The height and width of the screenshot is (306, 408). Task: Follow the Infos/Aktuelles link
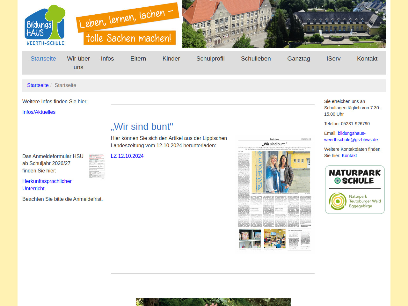click(x=39, y=112)
